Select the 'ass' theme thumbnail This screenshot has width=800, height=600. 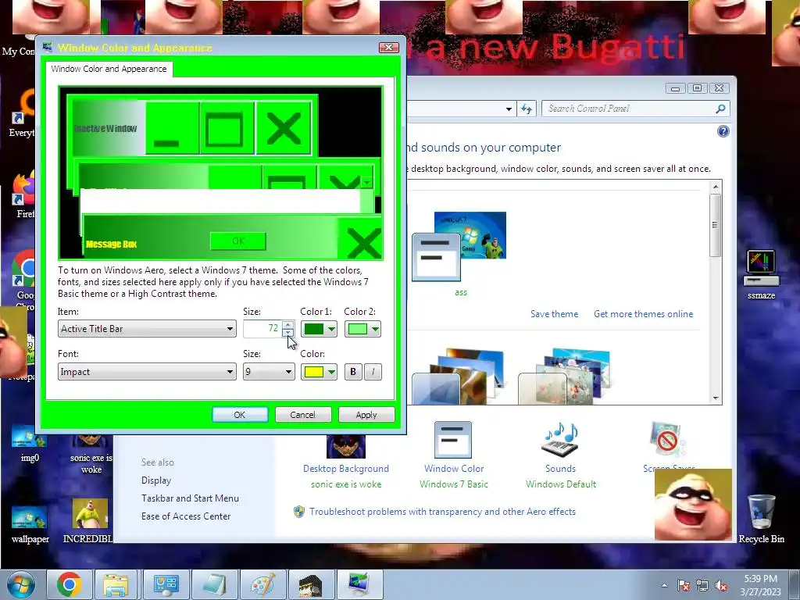point(459,246)
